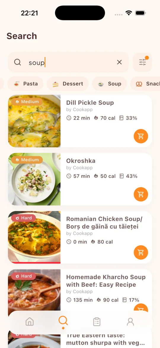Add Romanian Chicken Soup to cart

141,252
